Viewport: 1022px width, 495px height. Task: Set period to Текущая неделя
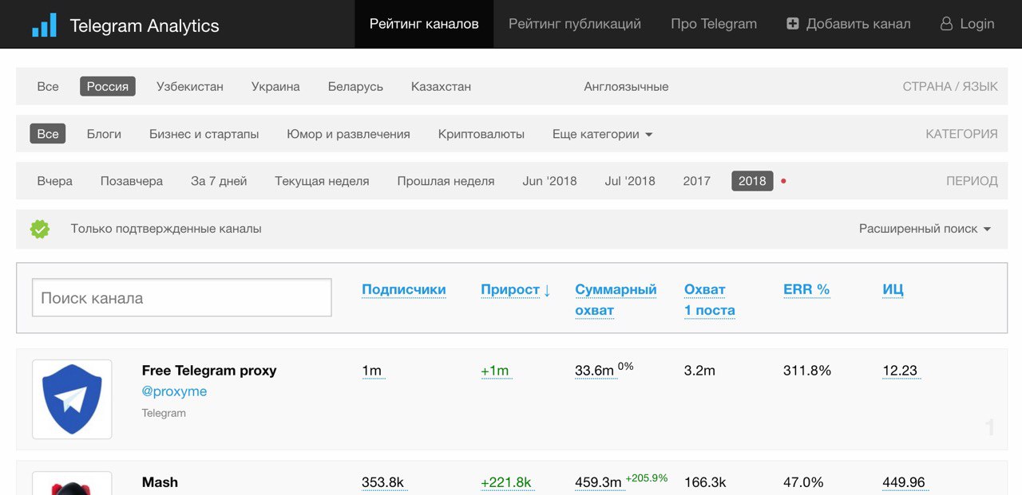click(322, 181)
